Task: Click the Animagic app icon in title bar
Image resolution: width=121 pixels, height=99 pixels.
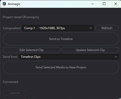Action: click(4, 4)
